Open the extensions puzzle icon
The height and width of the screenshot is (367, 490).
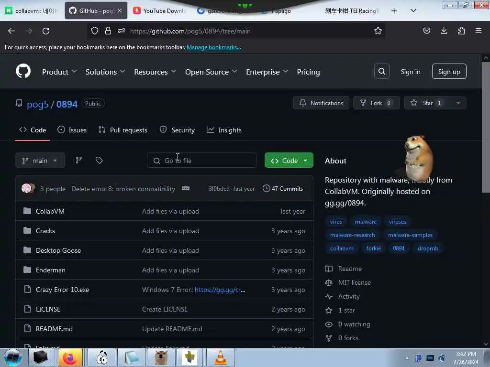pyautogui.click(x=461, y=31)
